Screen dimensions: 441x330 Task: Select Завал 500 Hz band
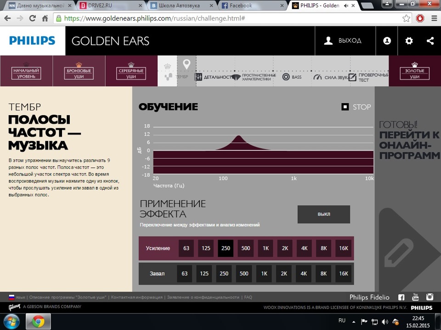click(x=244, y=274)
